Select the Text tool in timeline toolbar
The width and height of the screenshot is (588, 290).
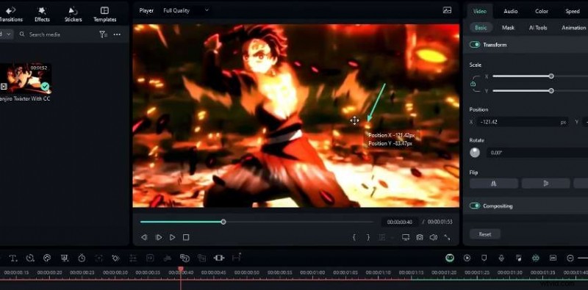click(x=13, y=258)
